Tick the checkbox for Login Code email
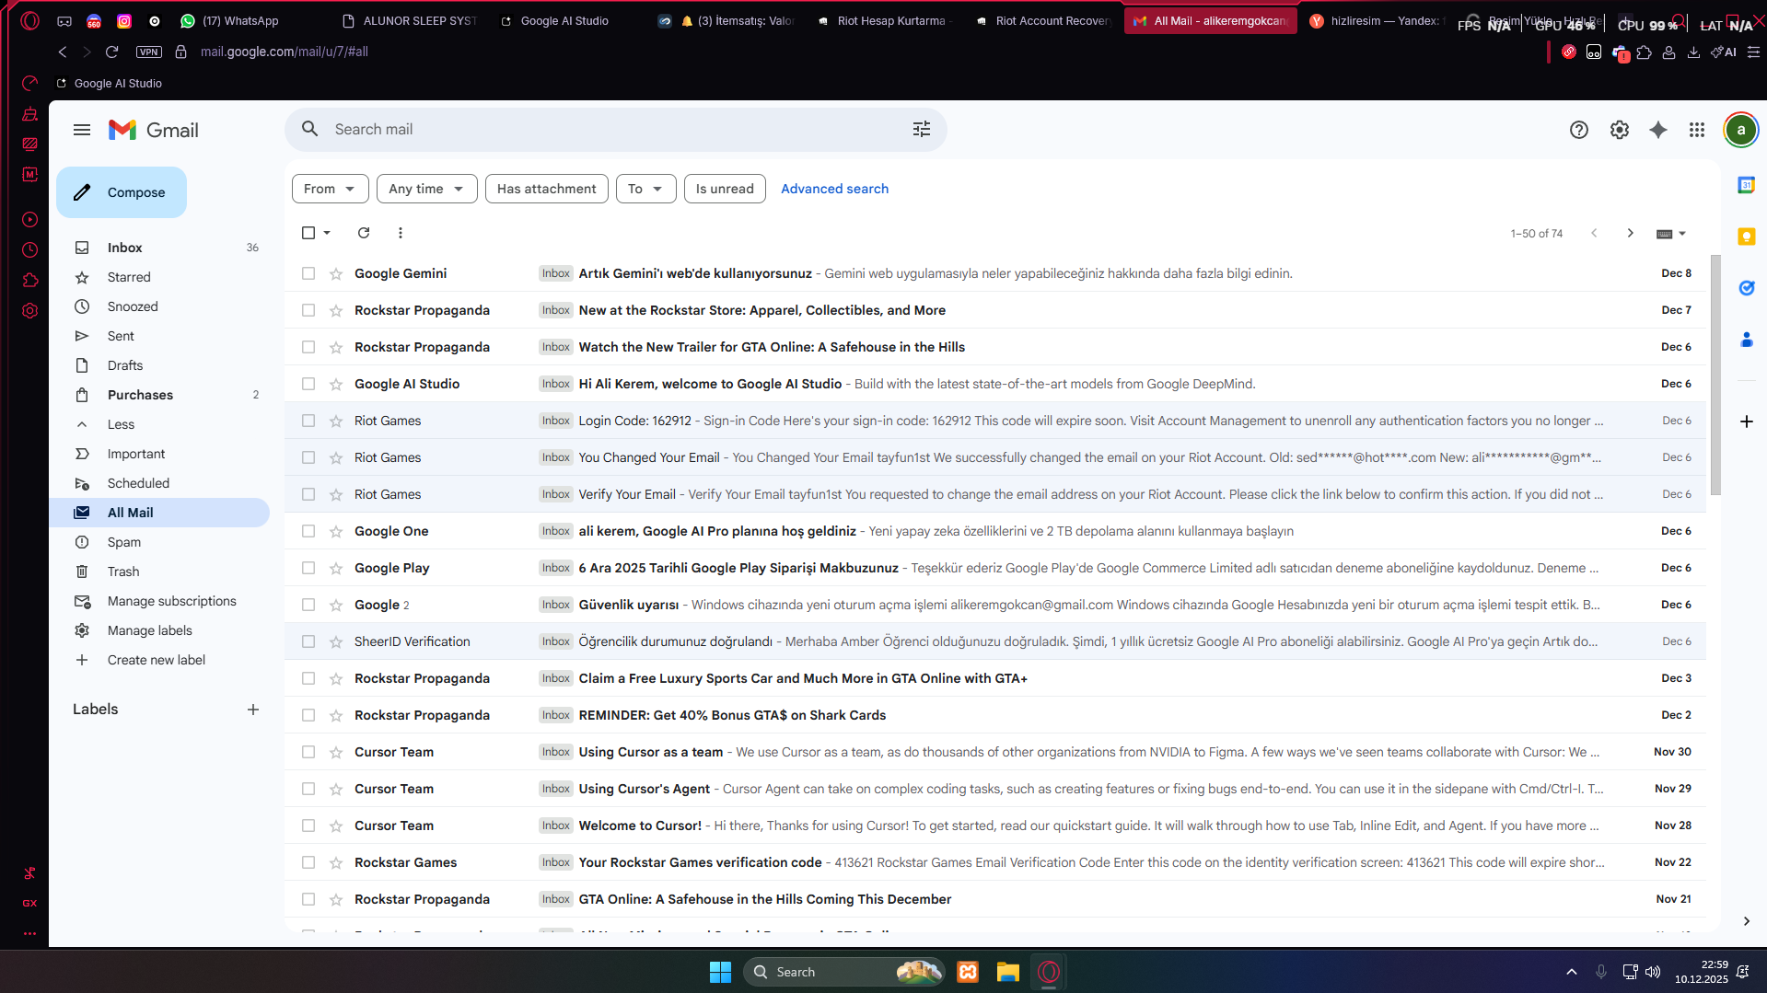Viewport: 1767px width, 993px height. pyautogui.click(x=308, y=421)
